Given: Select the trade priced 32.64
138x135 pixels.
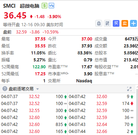Looking at the screenshot, I should 101,124.
